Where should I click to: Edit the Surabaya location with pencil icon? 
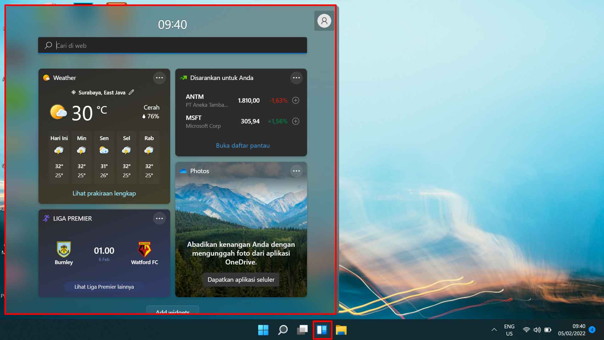pyautogui.click(x=131, y=92)
